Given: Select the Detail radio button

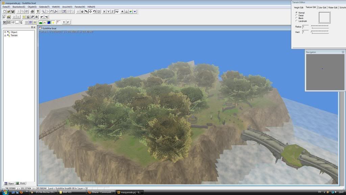Looking at the screenshot, I should point(297,16).
